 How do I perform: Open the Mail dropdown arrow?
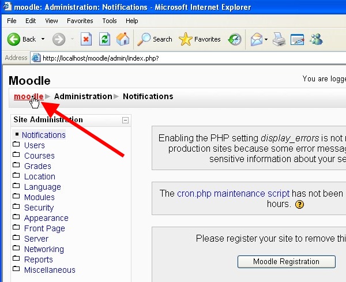click(266, 39)
